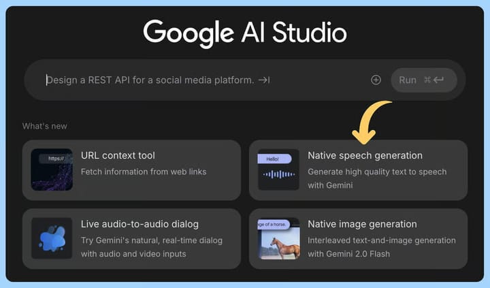Click 'Generate high quality text to speech' description
This screenshot has height=288, width=490.
[x=377, y=178]
